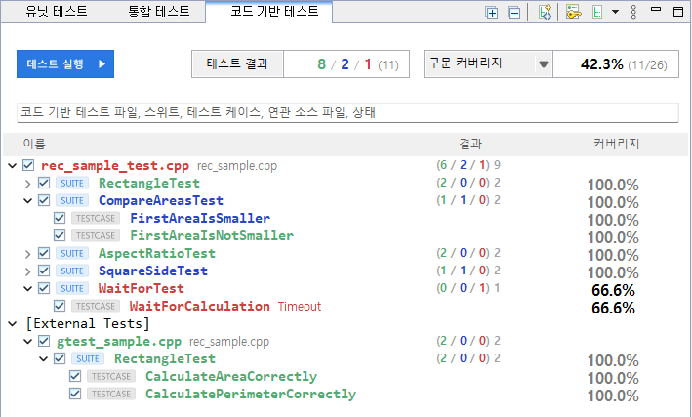
Task: Click the 66.6% coverage of WaitForTest
Action: point(613,290)
